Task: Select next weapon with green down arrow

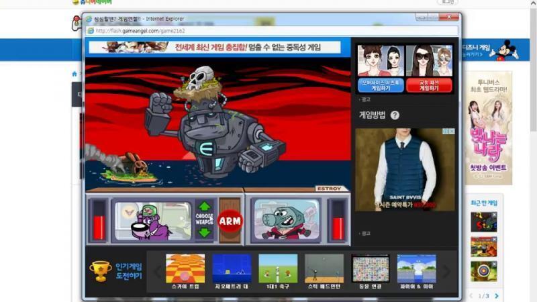Action: coord(205,233)
